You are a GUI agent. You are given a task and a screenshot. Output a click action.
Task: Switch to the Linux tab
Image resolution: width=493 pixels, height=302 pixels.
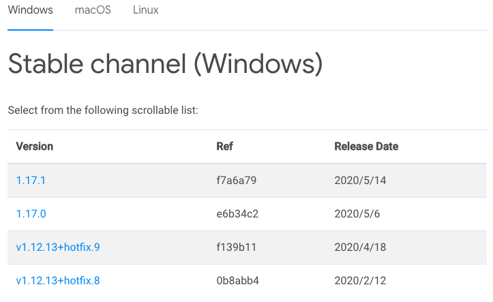[x=145, y=10]
